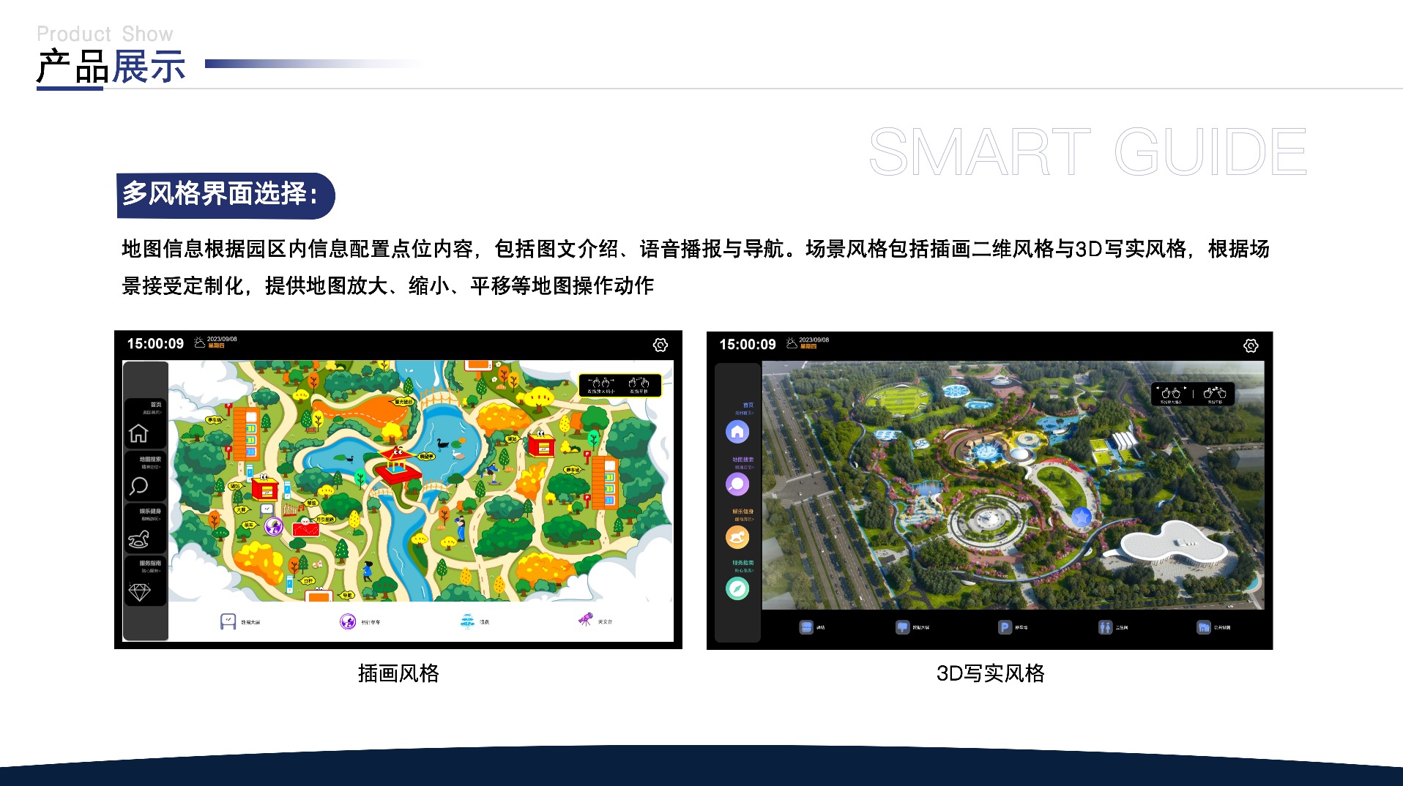
Task: Click the heading 多风格界面选择
Action: click(x=220, y=194)
